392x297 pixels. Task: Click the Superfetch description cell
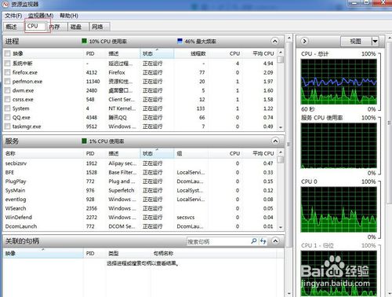(x=122, y=190)
